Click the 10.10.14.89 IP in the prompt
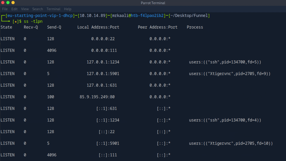The height and width of the screenshot is (161, 286). tap(92, 16)
